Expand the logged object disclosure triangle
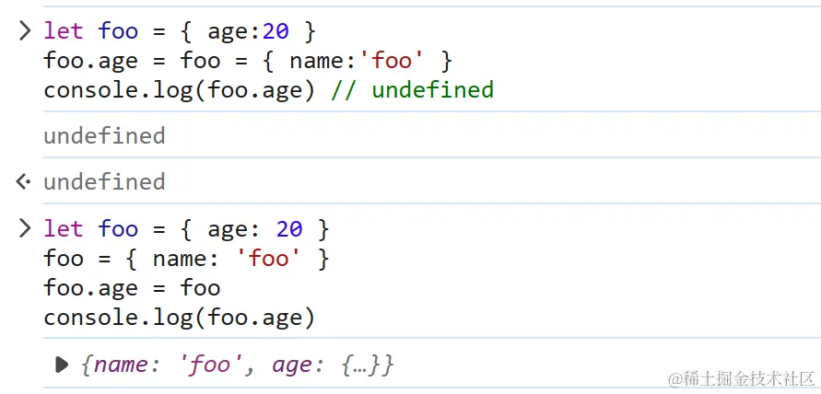 62,365
